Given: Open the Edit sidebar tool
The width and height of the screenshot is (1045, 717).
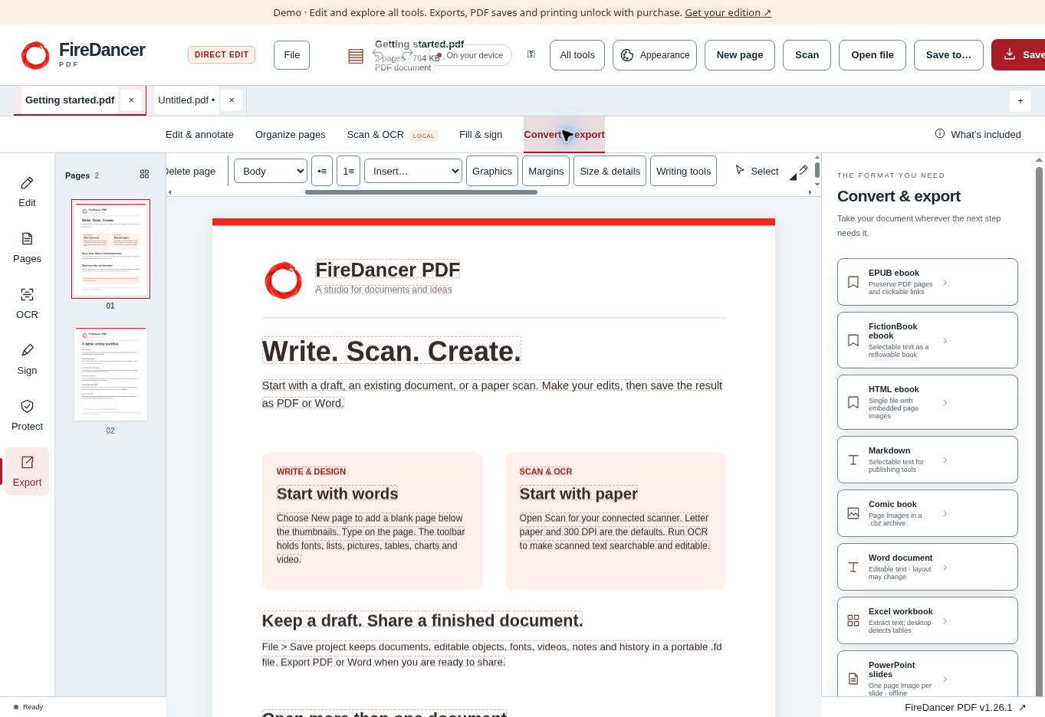Looking at the screenshot, I should (x=27, y=192).
